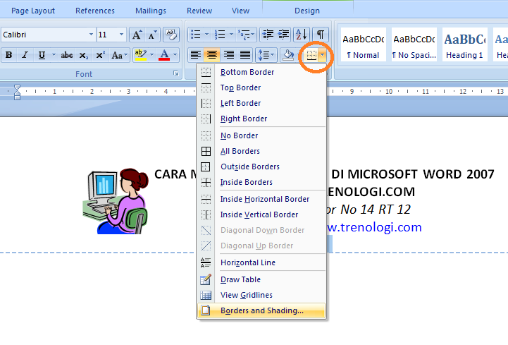Apply the red font color

point(165,55)
